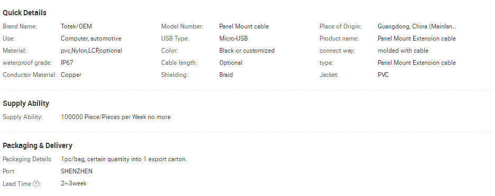Click the Black or customized color value
495x196 pixels.
(x=247, y=51)
